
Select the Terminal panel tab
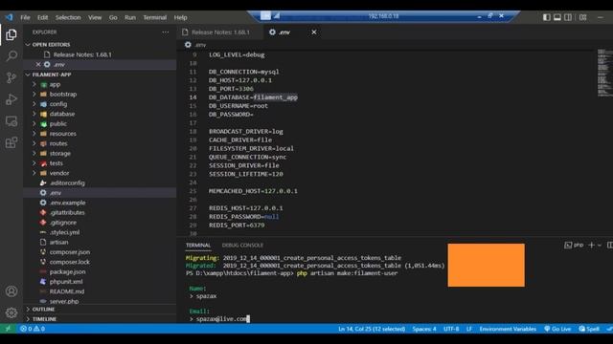(x=198, y=245)
